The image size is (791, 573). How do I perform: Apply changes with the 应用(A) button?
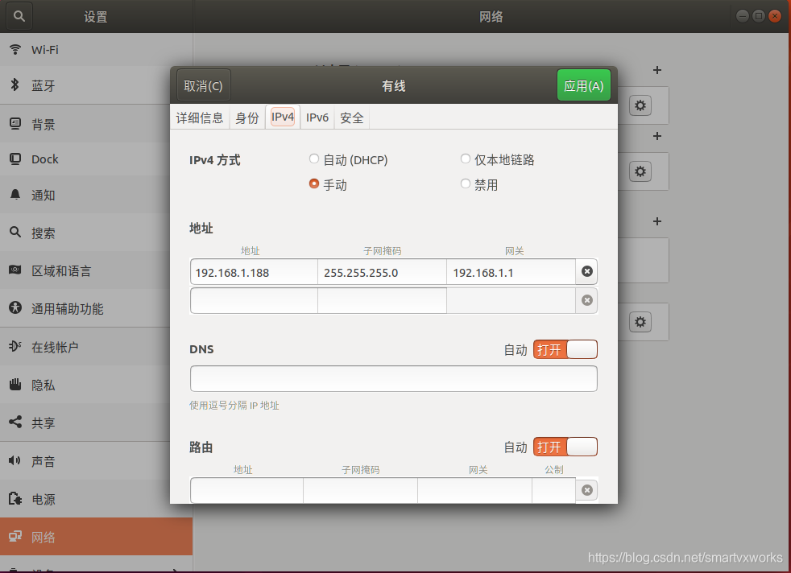pos(583,85)
